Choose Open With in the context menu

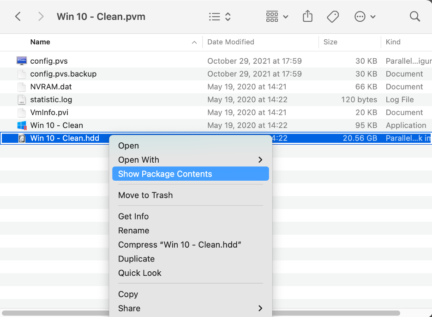138,160
